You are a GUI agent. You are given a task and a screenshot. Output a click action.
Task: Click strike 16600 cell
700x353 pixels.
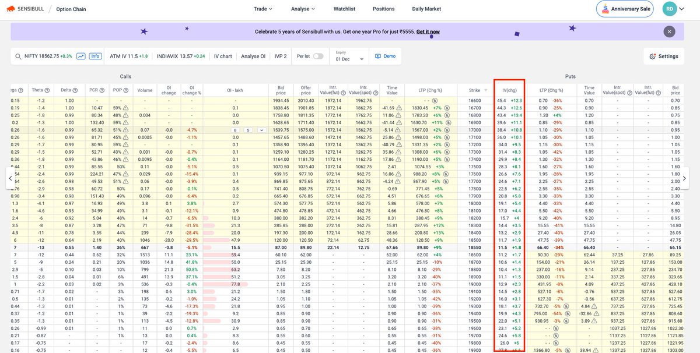(474, 101)
